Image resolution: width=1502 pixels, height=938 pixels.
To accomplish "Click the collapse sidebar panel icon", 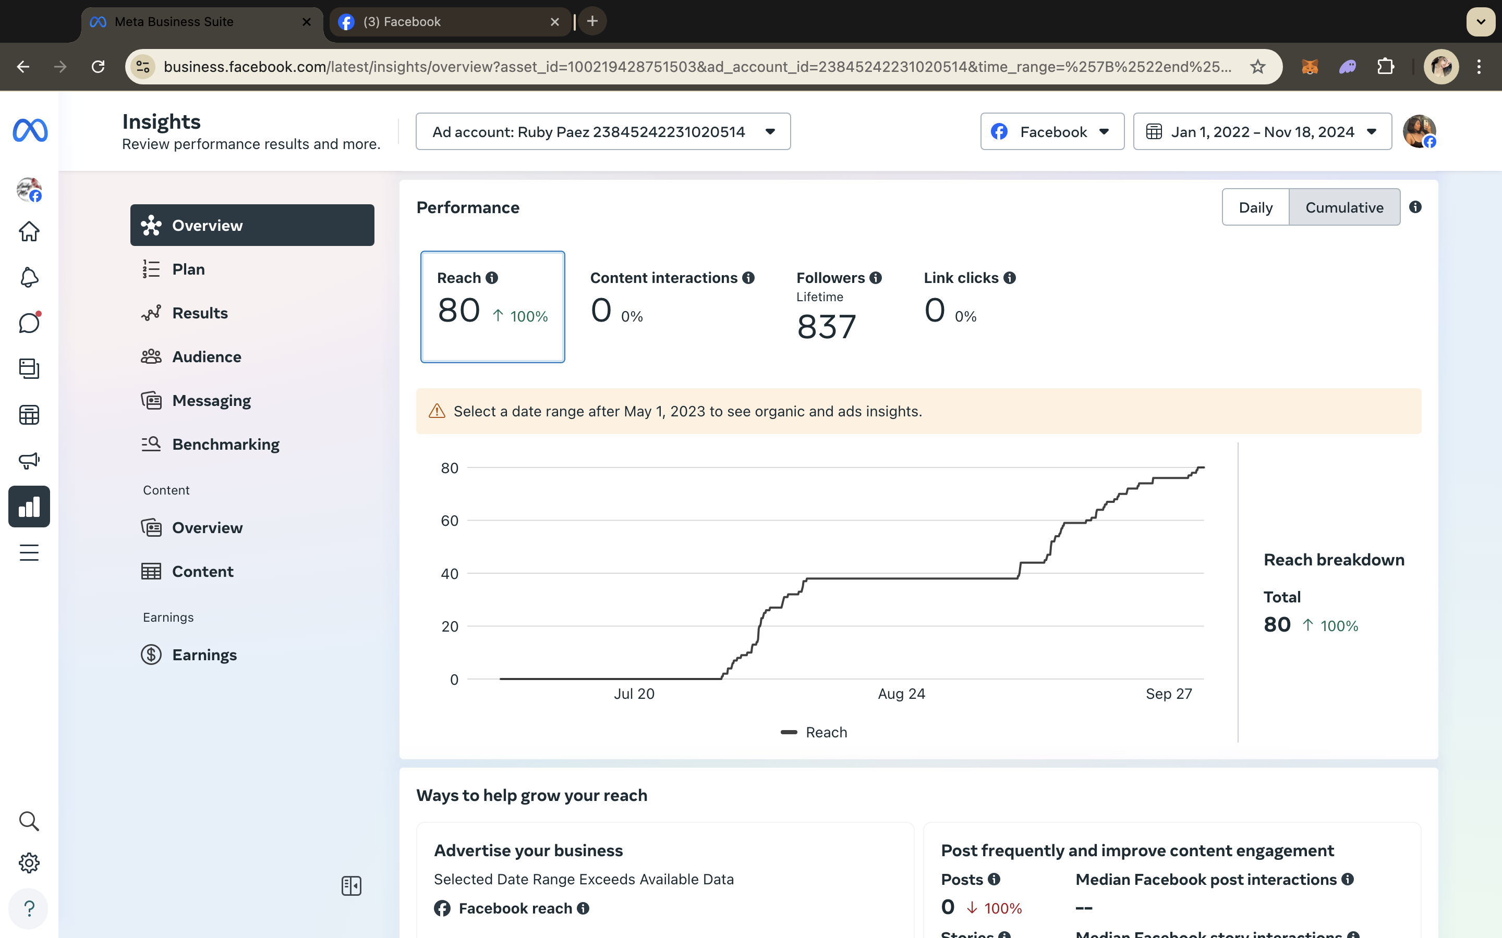I will pos(352,886).
